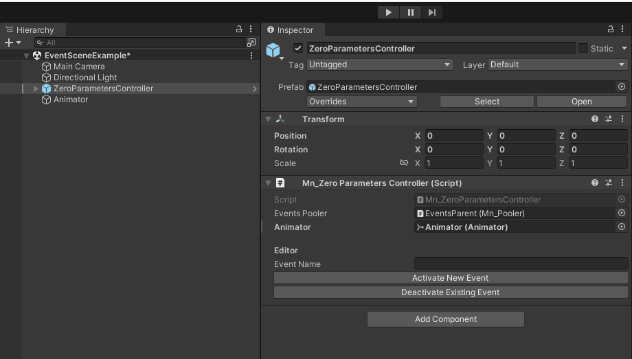Edit Position X field
Screen dimensions: 632x359
[x=454, y=136]
